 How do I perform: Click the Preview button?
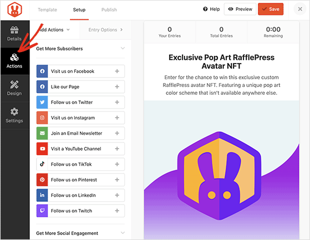[240, 9]
